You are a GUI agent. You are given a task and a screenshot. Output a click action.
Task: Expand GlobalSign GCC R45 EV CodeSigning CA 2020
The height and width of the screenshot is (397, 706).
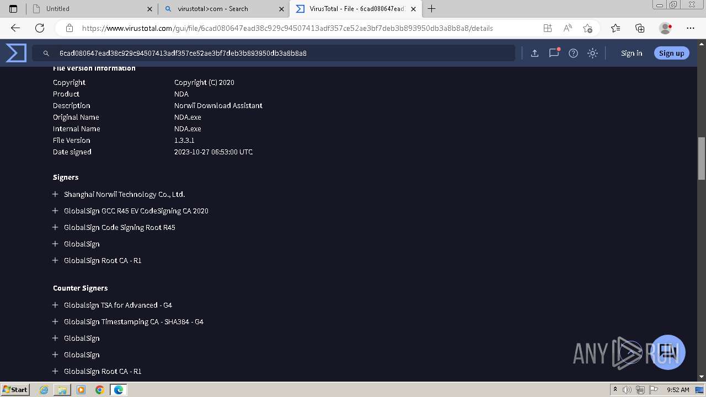pyautogui.click(x=55, y=211)
